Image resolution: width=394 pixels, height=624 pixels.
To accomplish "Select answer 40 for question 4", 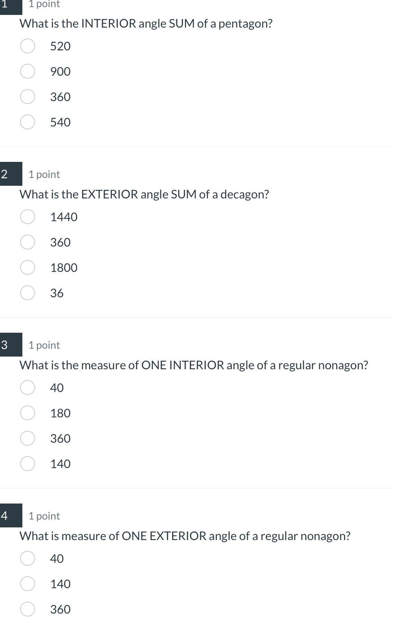I will (27, 558).
